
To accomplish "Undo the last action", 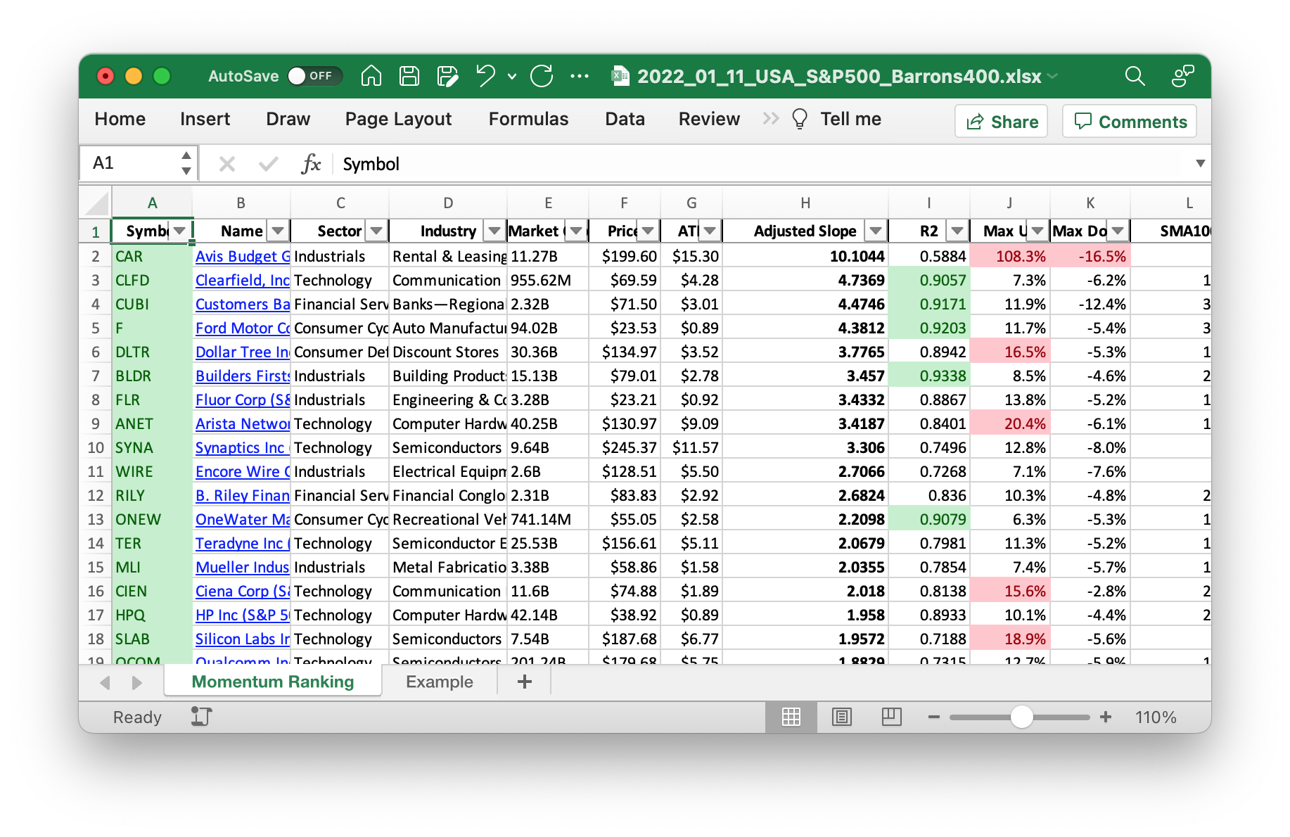I will (x=485, y=76).
